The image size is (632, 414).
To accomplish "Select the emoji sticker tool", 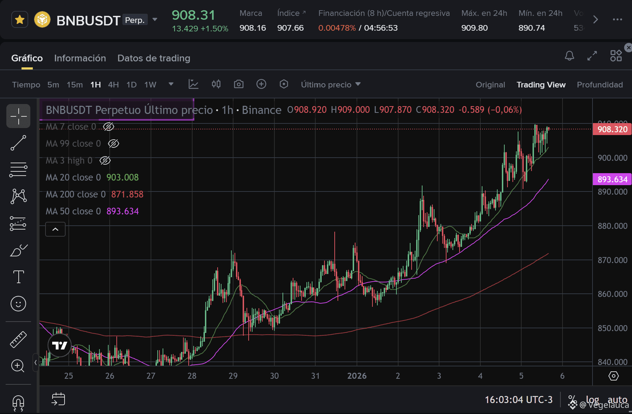I will (x=18, y=304).
